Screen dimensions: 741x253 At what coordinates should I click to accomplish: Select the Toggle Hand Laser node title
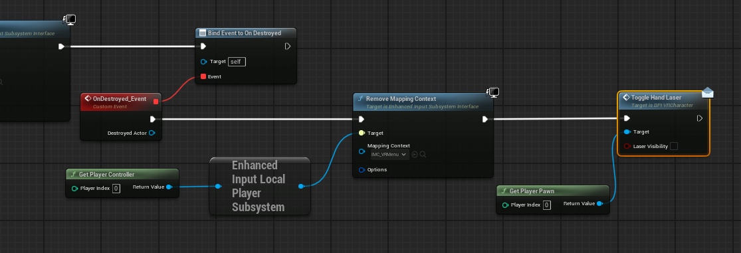click(656, 98)
